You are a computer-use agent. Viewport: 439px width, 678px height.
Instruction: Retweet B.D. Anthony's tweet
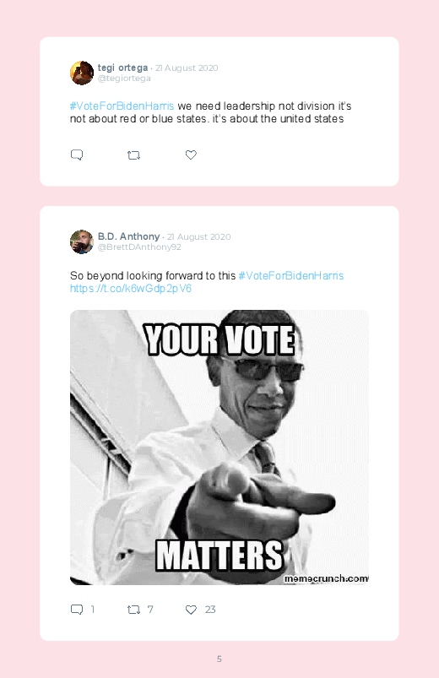(x=133, y=610)
